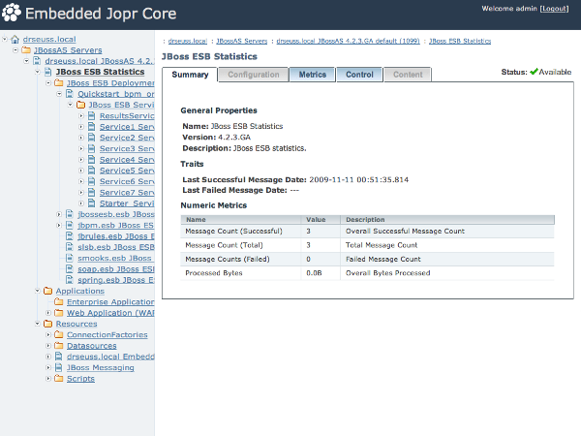Click 'Processed Bytes' cell
Screen dimensions: 581x436
tap(213, 273)
